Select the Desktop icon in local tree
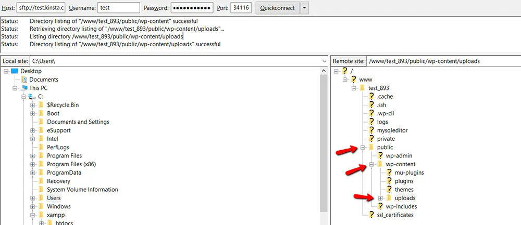521x225 pixels. click(15, 71)
